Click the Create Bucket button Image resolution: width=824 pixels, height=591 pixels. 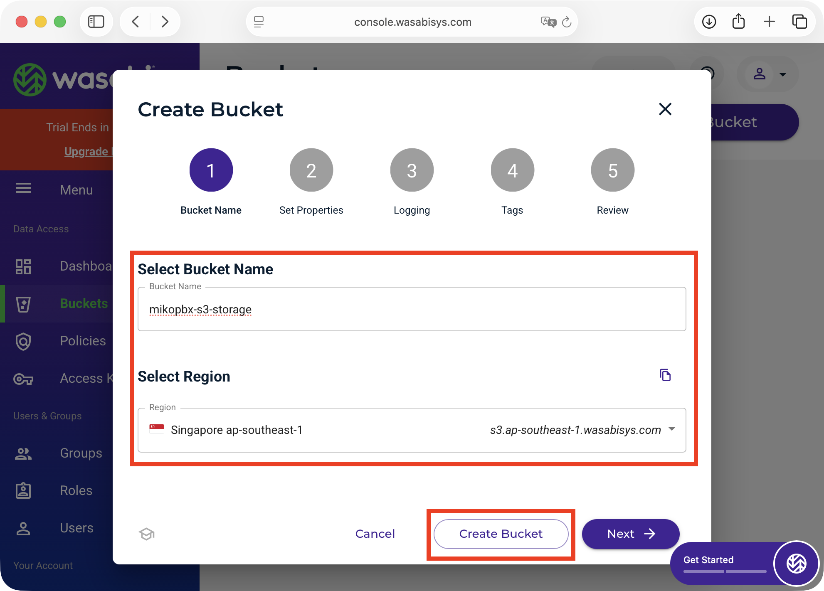[x=501, y=534]
